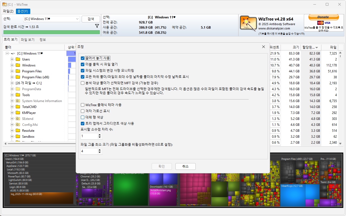Image resolution: width=346 pixels, height=216 pixels.
Task: Open the 옵션(Y) menu
Action: (23, 11)
